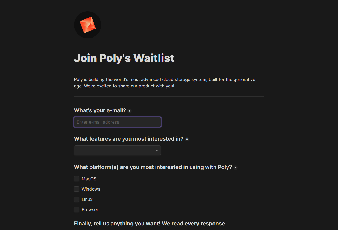The height and width of the screenshot is (230, 338).
Task: Click the orange Poly logo icon
Action: tap(88, 25)
